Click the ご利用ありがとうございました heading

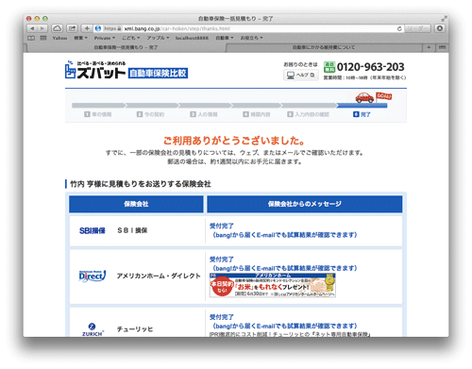(234, 141)
